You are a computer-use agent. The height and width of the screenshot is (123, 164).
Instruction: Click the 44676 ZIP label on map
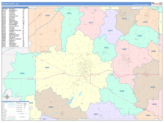(51, 107)
